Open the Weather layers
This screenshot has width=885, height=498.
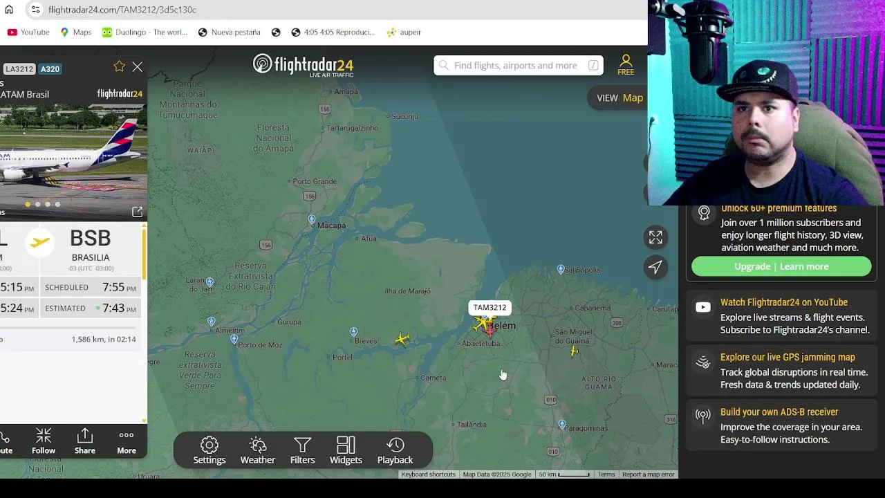pyautogui.click(x=258, y=450)
